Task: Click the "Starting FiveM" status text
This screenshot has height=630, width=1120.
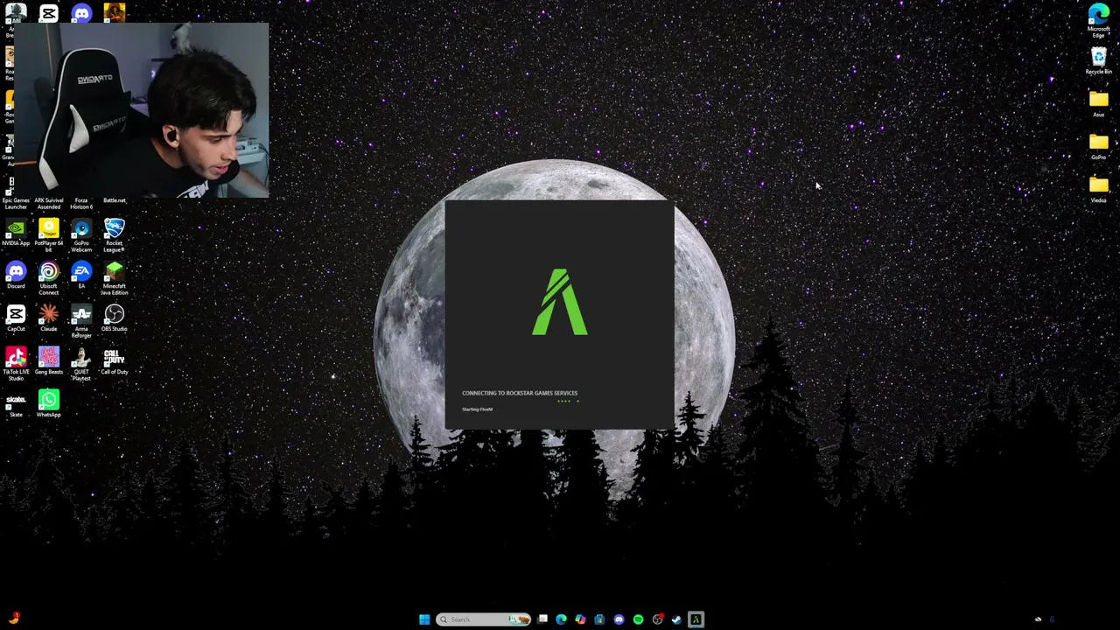Action: 478,409
